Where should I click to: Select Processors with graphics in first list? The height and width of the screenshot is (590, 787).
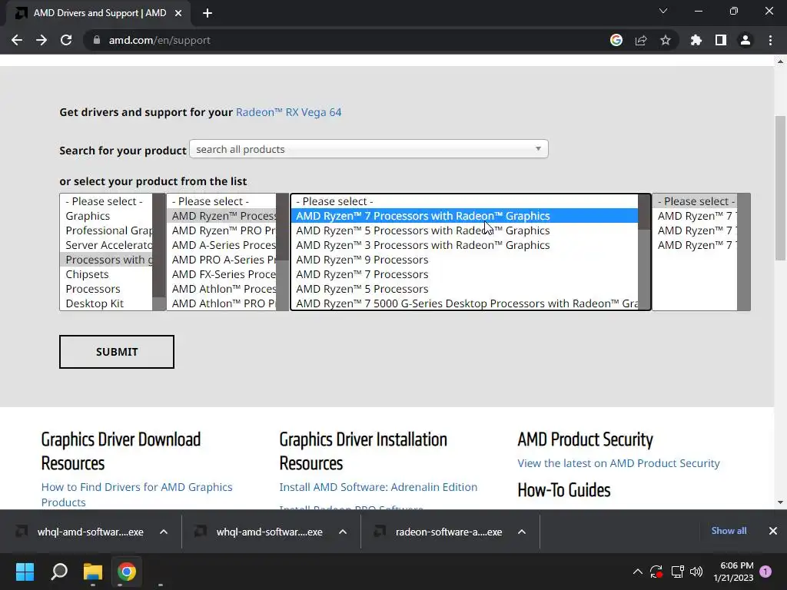click(x=106, y=260)
